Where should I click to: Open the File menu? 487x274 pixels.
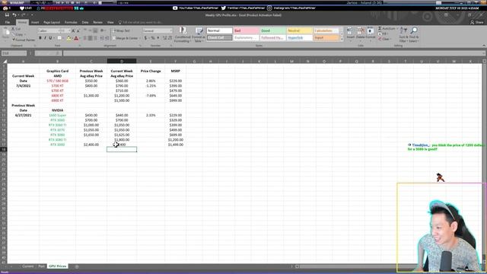[8, 22]
